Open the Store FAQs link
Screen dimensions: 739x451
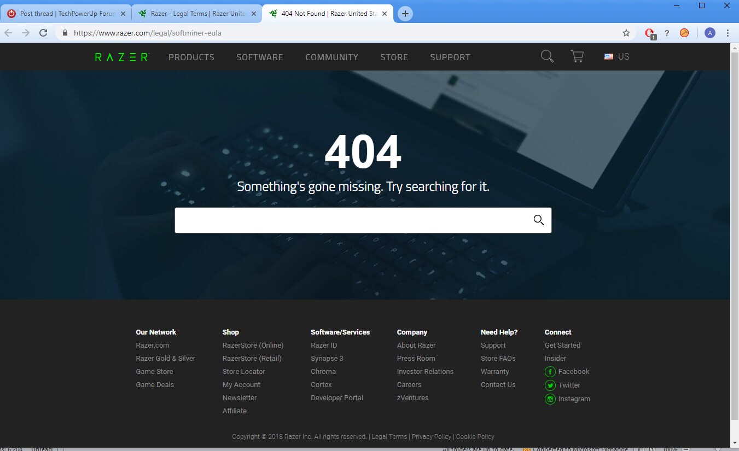[x=498, y=359]
